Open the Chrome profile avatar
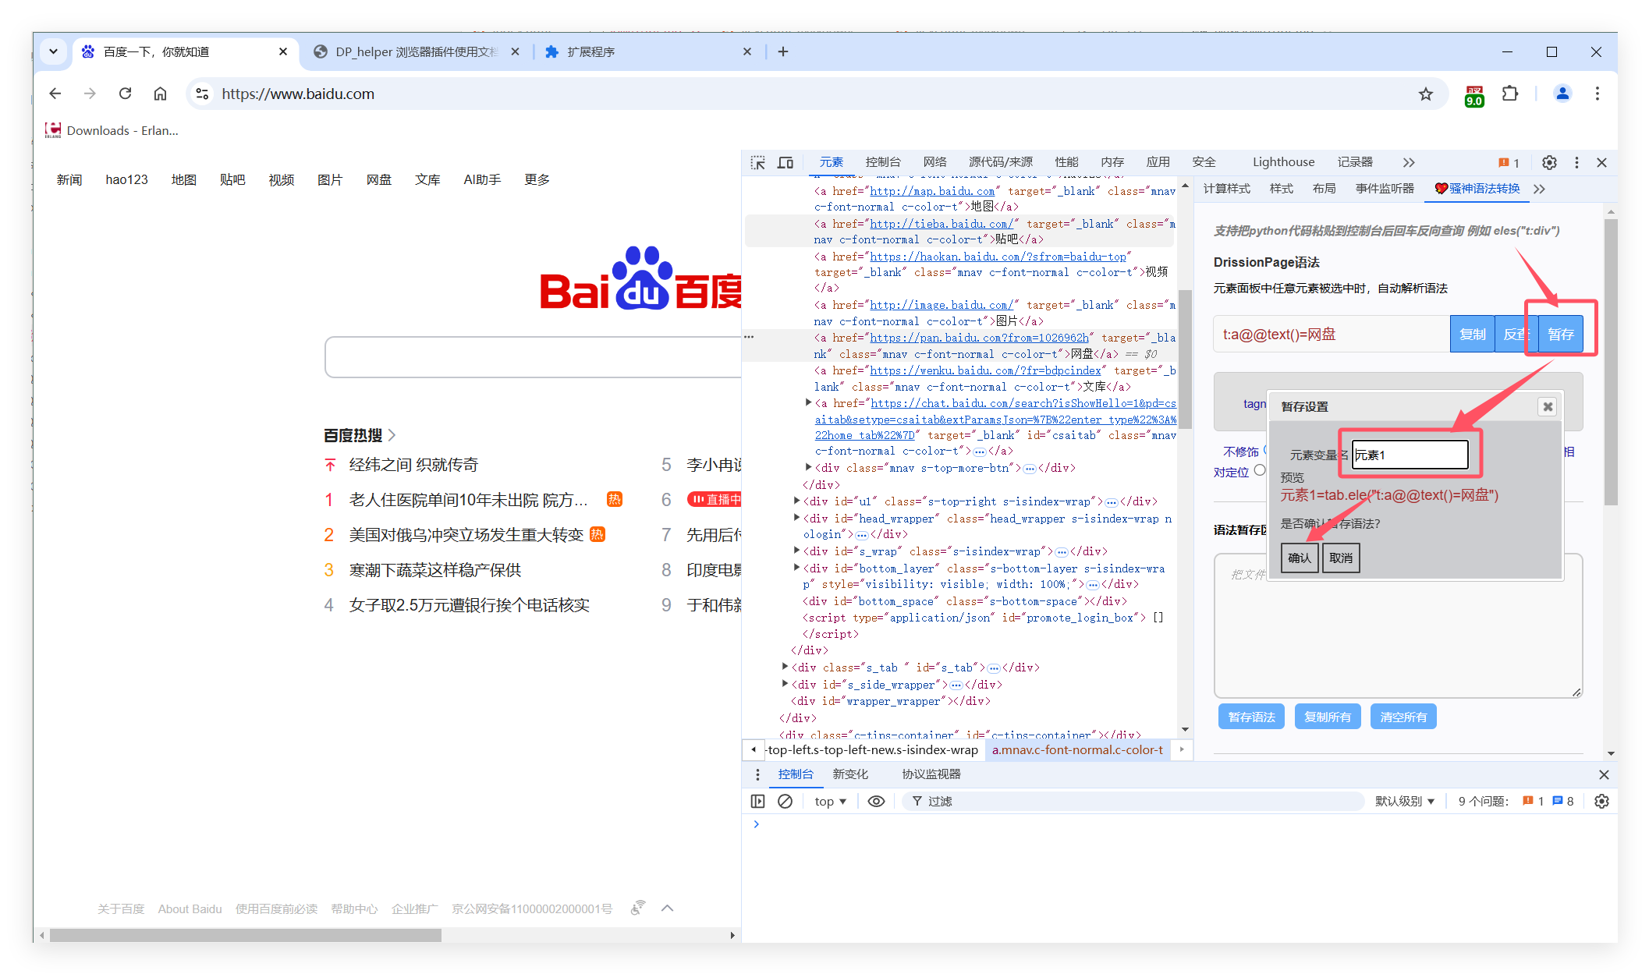Screen dimensions: 1649x974 (x=1562, y=94)
